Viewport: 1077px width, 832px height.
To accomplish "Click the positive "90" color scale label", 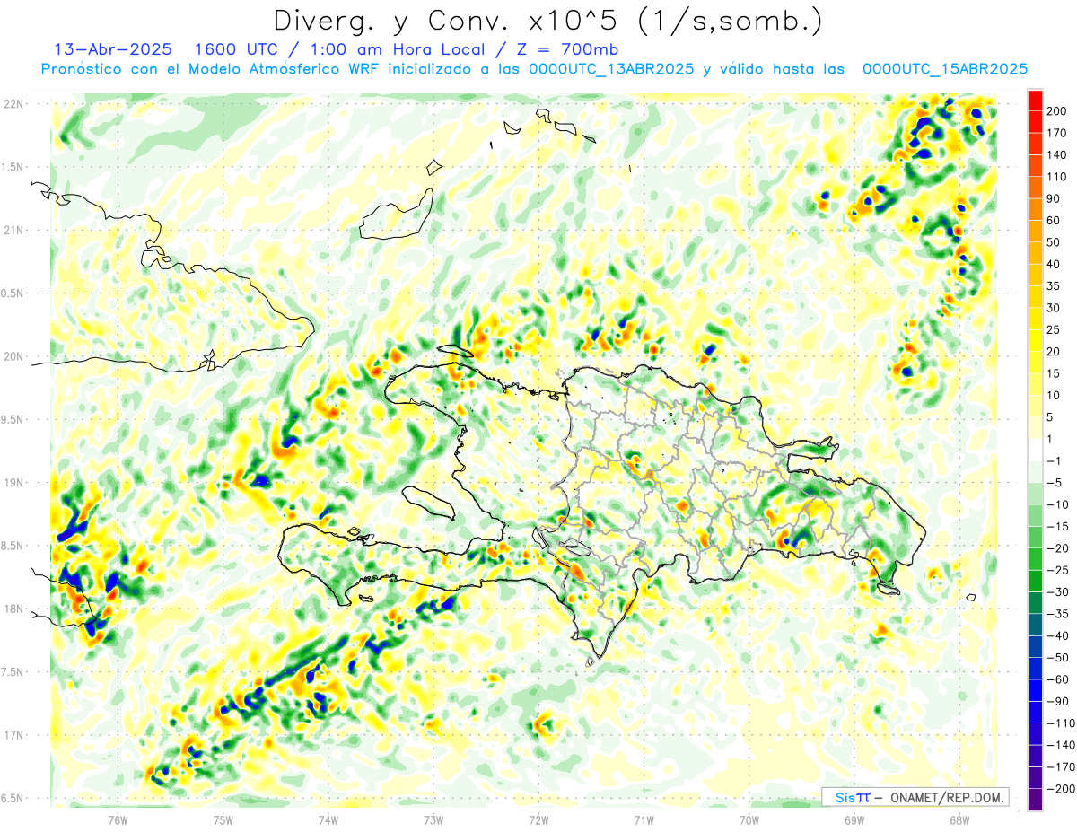I will pyautogui.click(x=1054, y=199).
